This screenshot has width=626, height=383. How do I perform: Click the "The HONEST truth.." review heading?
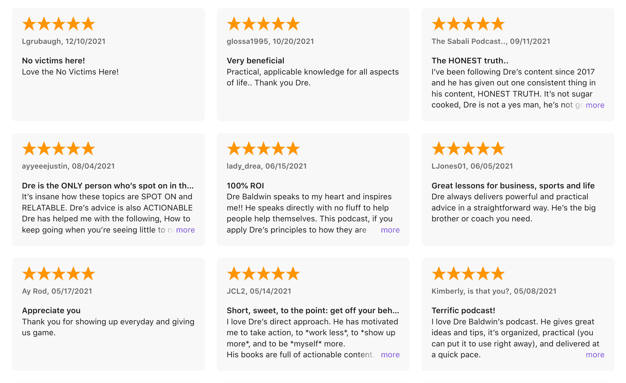pyautogui.click(x=470, y=61)
